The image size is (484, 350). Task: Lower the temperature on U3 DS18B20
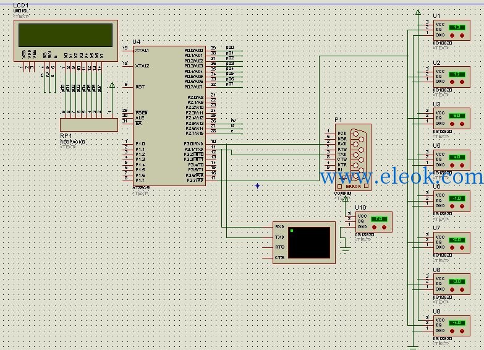click(452, 124)
